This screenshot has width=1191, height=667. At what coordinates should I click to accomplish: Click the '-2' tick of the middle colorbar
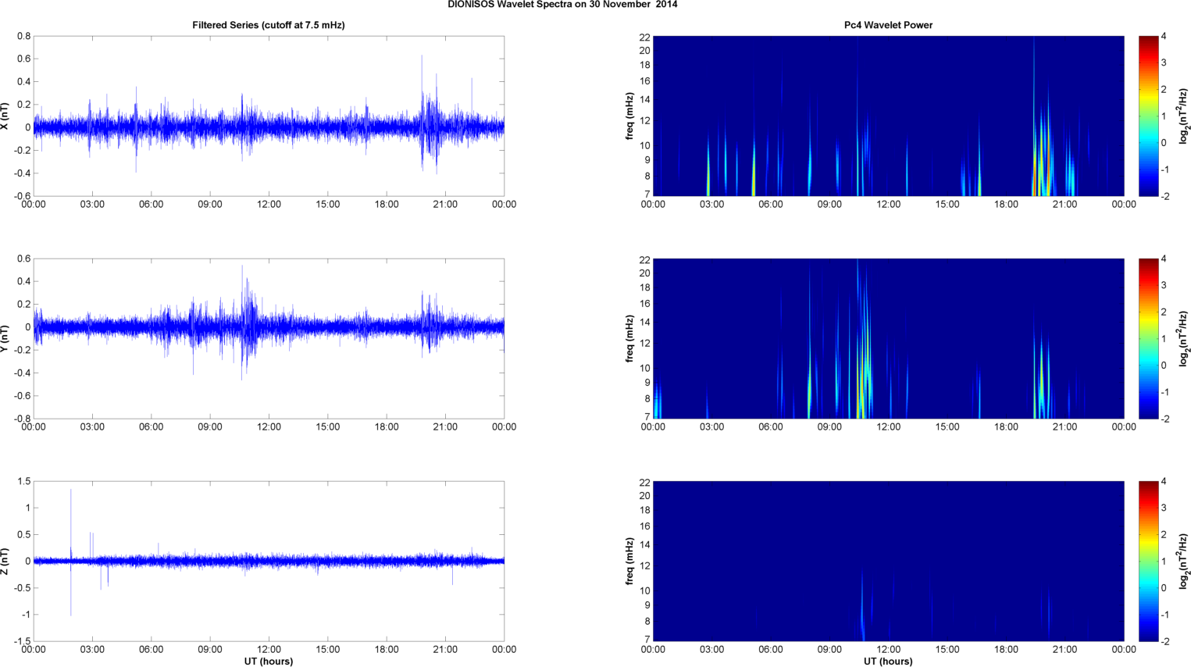(x=1164, y=419)
